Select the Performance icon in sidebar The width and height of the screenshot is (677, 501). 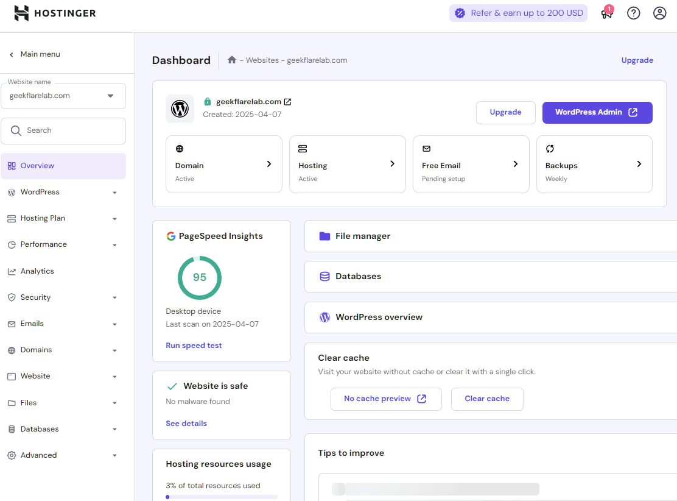[x=12, y=244]
